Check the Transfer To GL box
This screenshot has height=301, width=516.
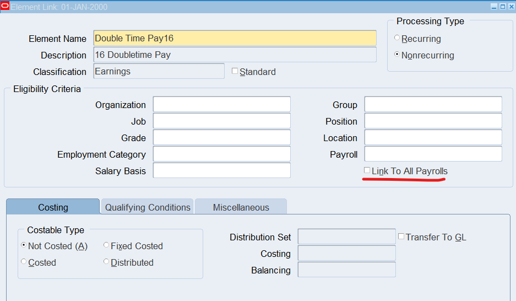[401, 237]
